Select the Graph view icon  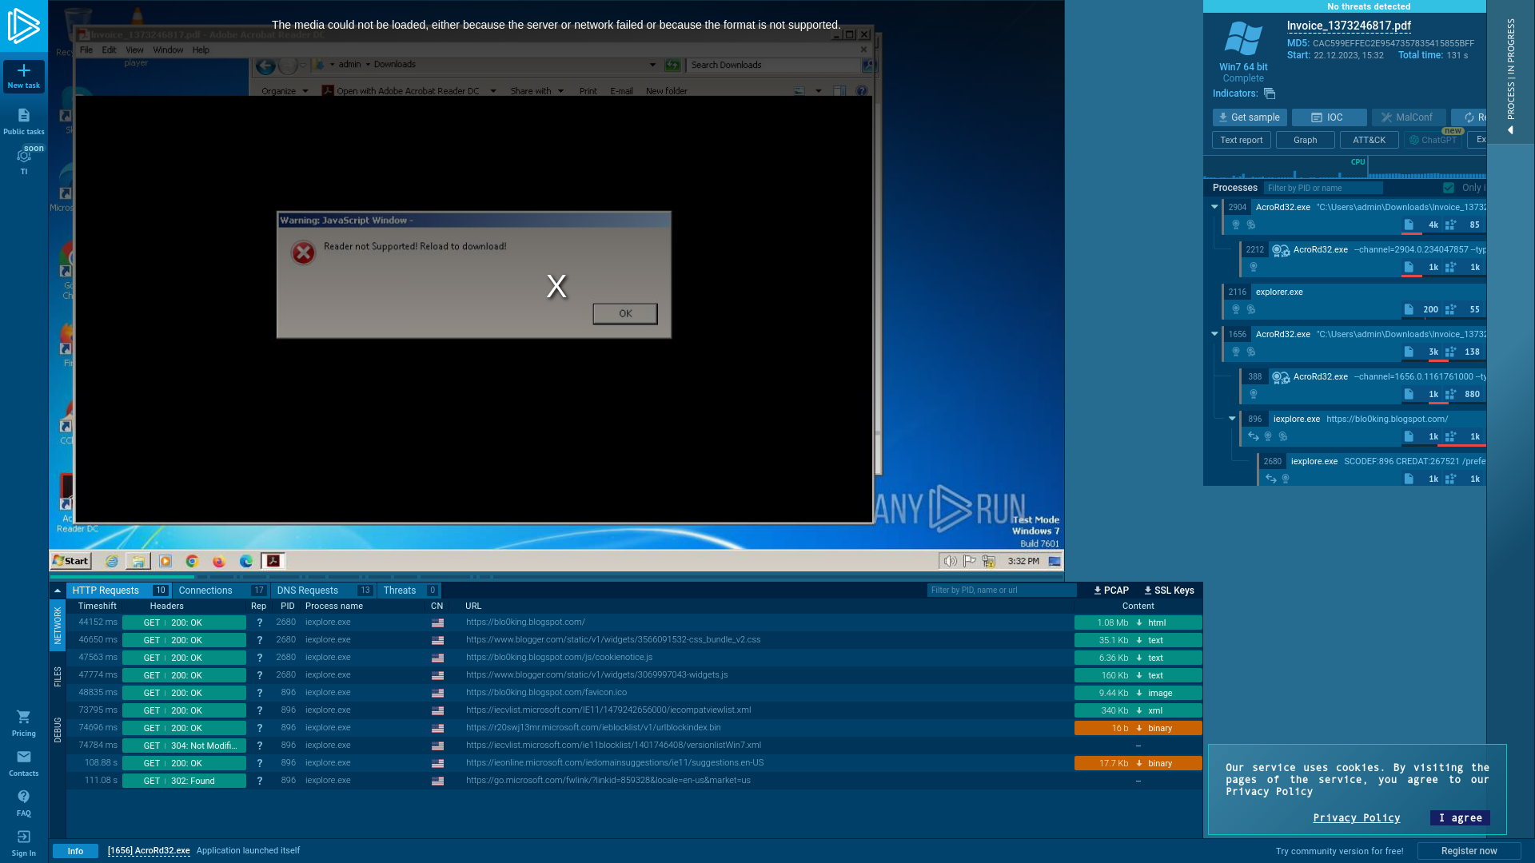coord(1306,139)
